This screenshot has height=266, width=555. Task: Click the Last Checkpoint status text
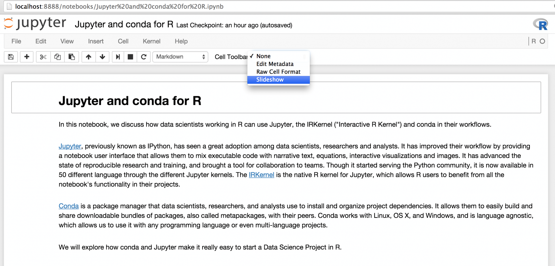click(x=234, y=25)
